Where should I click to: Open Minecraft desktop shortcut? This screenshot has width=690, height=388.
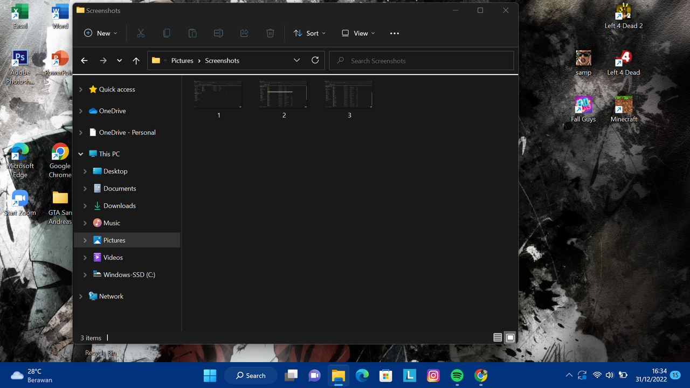pos(624,110)
